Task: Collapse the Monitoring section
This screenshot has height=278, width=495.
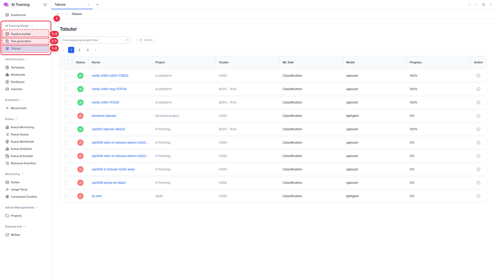Action: pyautogui.click(x=14, y=174)
